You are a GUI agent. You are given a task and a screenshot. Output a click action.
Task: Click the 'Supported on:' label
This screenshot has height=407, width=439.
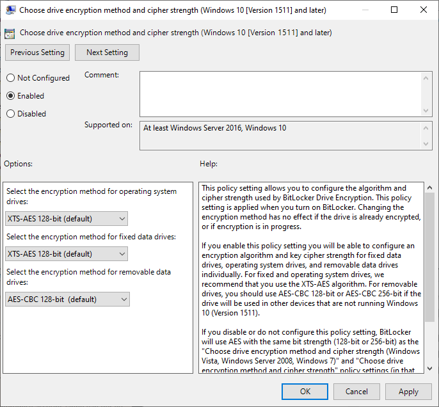tap(108, 125)
